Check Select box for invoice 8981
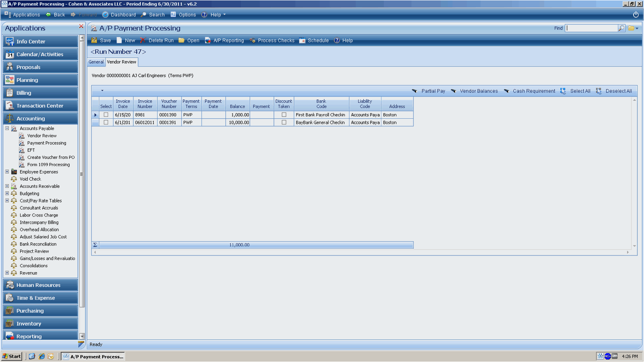The height and width of the screenshot is (362, 644). click(106, 115)
